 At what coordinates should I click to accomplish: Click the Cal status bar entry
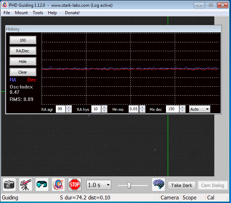211,198
